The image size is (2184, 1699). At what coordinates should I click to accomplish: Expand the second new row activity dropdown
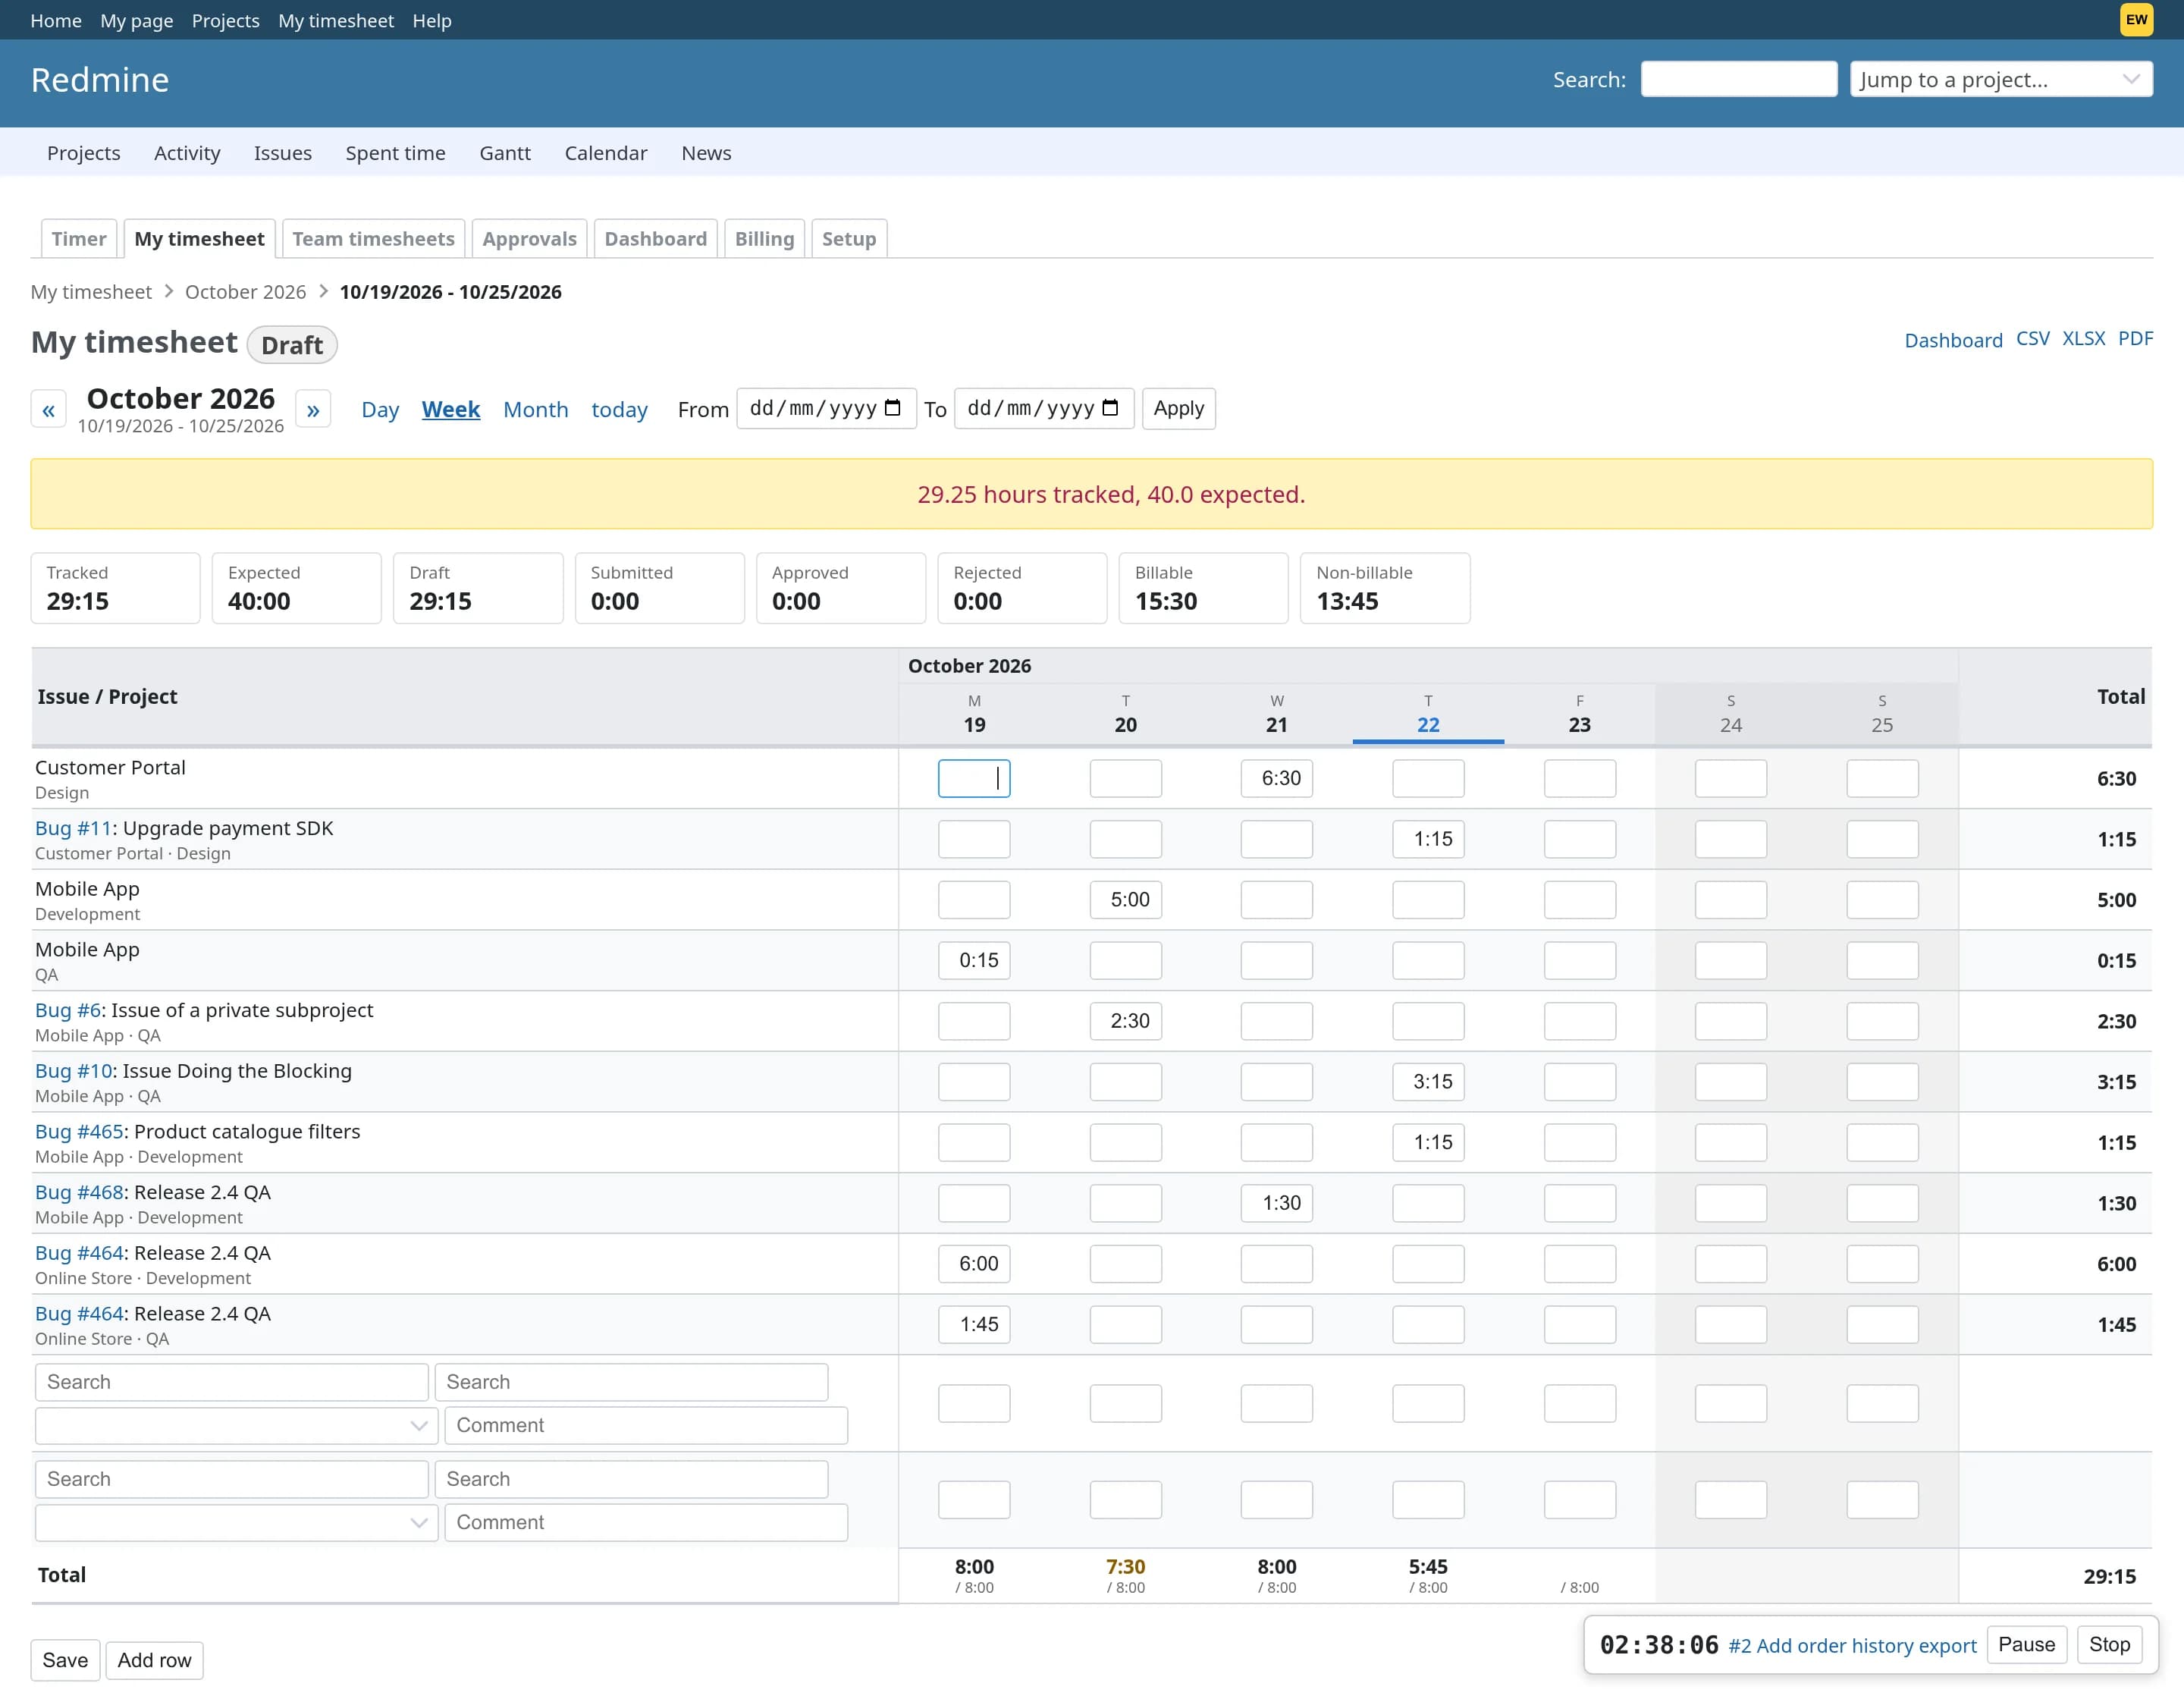coord(236,1522)
